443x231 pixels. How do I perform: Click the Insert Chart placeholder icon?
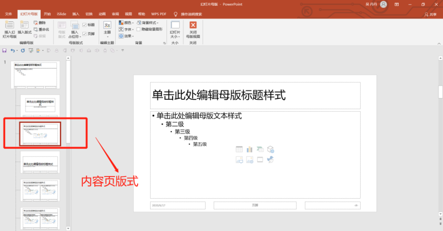point(249,149)
